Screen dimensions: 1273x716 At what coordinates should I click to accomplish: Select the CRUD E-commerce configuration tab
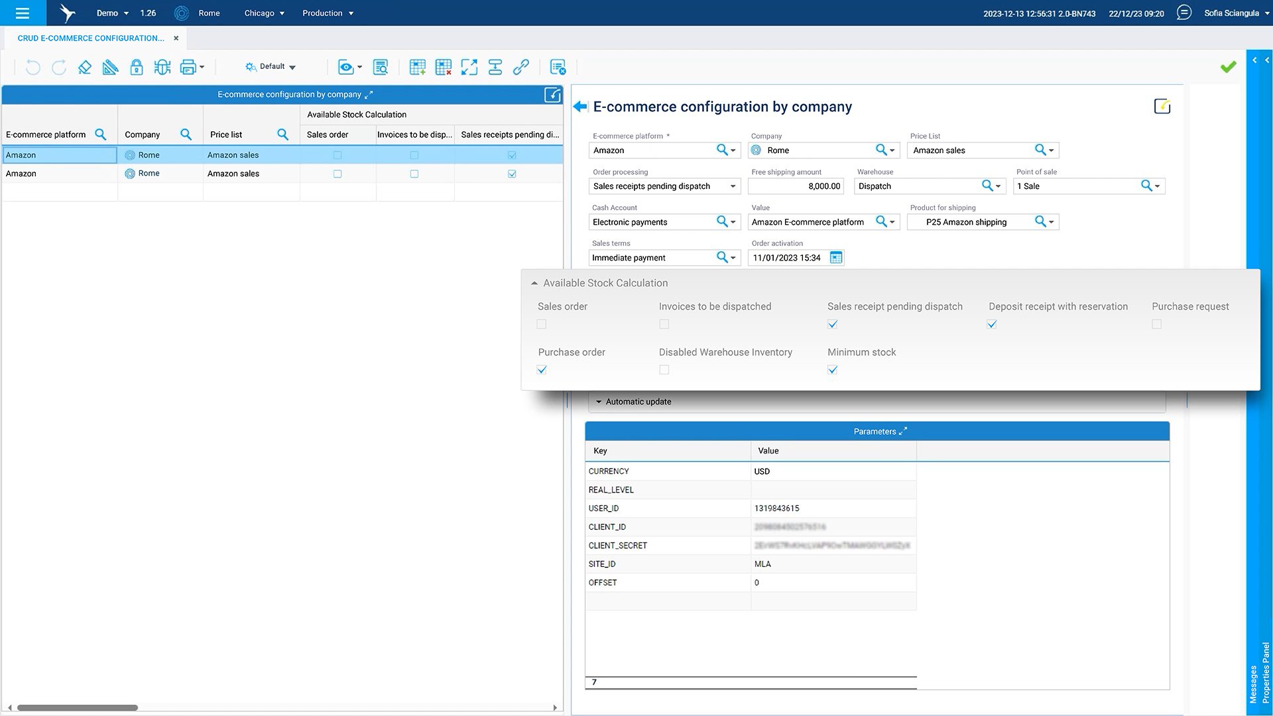point(91,38)
